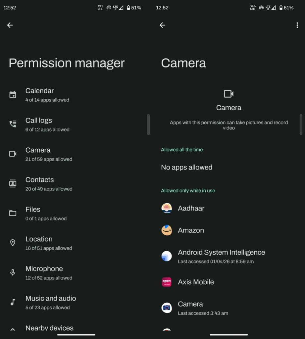Select the Location pin icon
This screenshot has height=339, width=305.
pos(13,243)
